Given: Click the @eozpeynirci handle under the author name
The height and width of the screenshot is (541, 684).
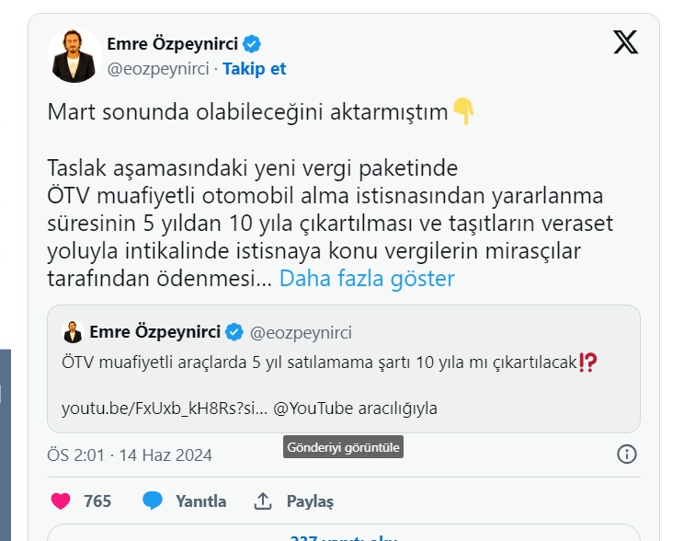Looking at the screenshot, I should pos(158,68).
